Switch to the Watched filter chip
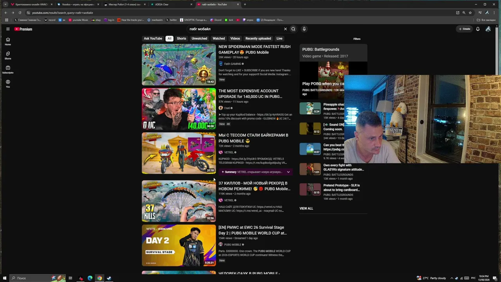 point(219,38)
